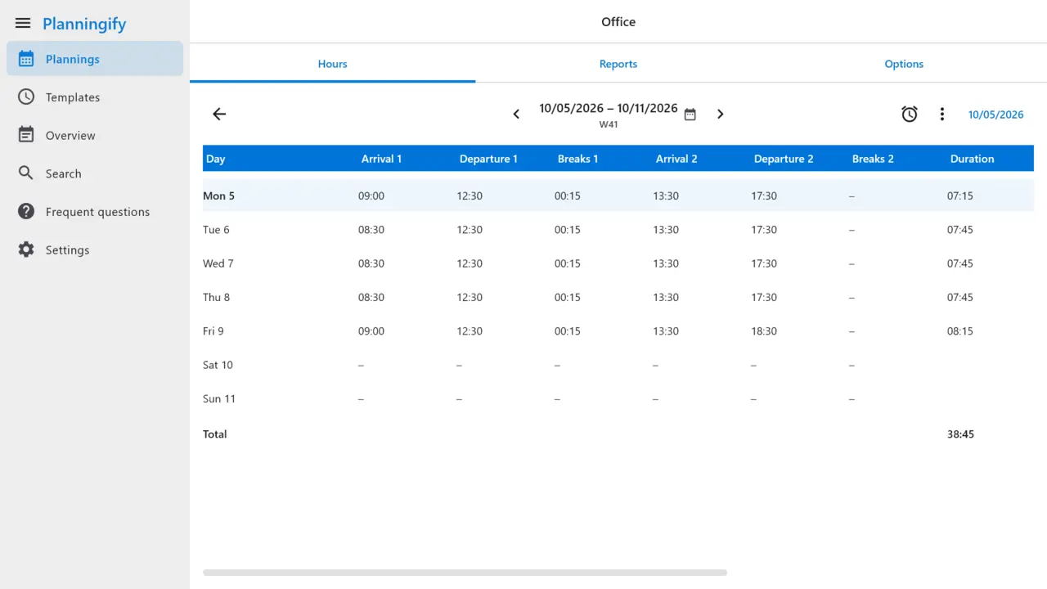This screenshot has height=589, width=1047.
Task: Click the alarm clock icon
Action: coord(910,115)
